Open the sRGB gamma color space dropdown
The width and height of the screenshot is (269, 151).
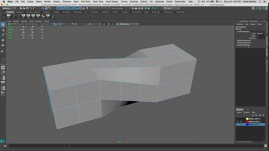[128, 24]
